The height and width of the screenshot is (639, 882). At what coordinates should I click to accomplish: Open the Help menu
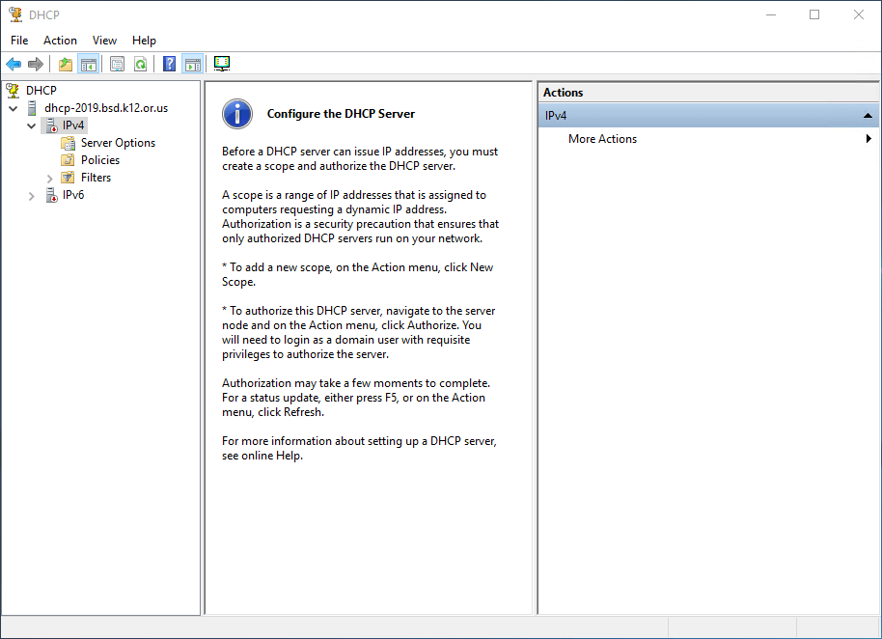pos(144,41)
